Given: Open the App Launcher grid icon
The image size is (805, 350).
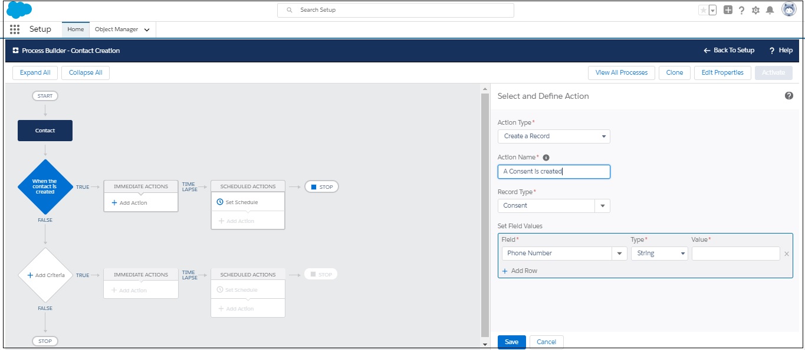Looking at the screenshot, I should click(15, 29).
